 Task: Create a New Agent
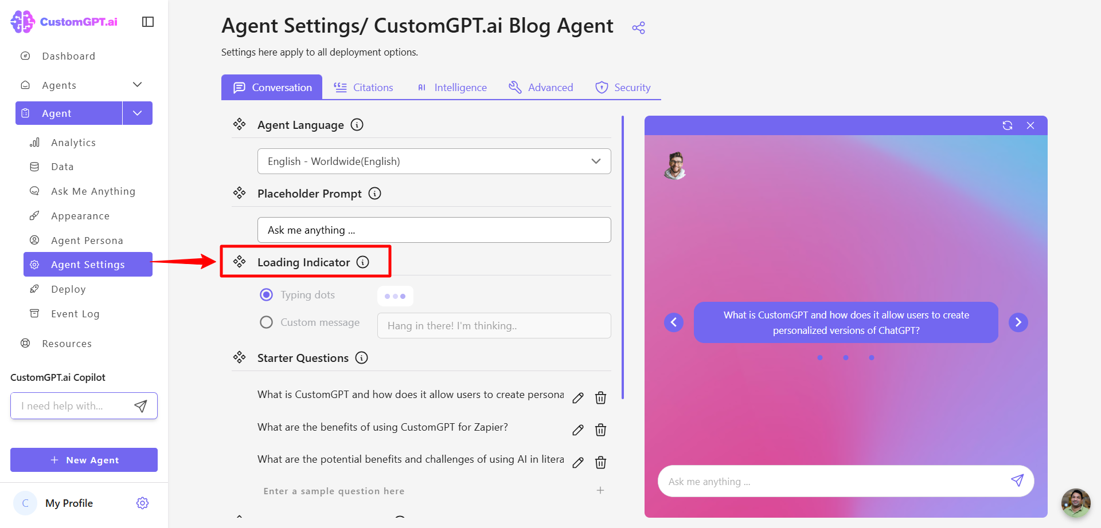pyautogui.click(x=84, y=460)
